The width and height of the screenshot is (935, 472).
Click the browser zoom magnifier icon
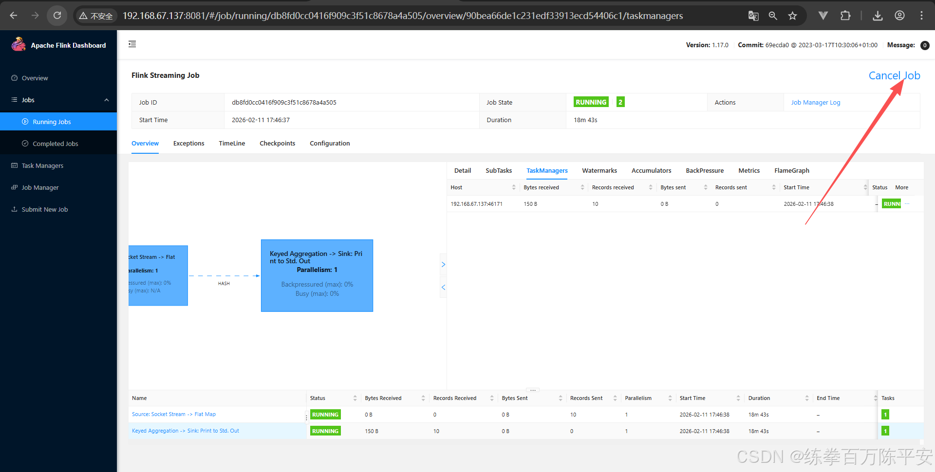click(x=773, y=16)
